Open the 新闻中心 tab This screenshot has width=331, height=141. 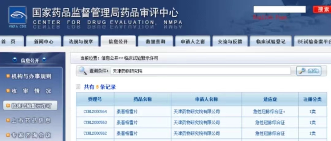(x=44, y=42)
